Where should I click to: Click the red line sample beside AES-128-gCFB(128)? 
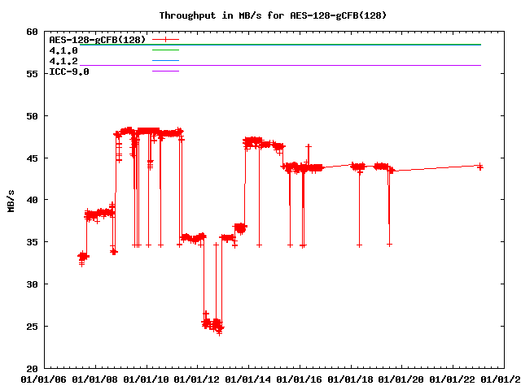tap(165, 39)
